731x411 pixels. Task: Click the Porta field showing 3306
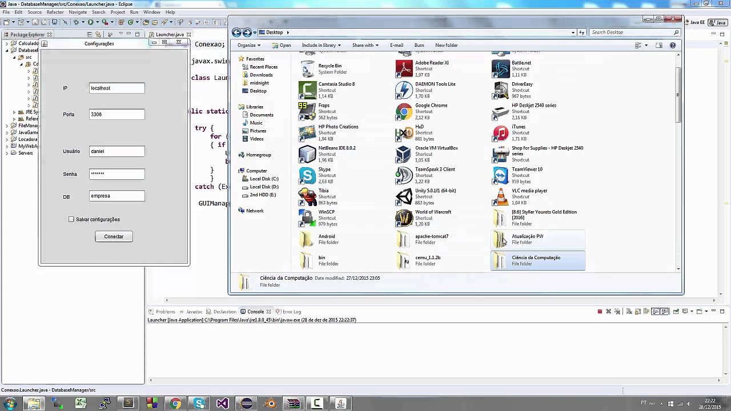click(x=117, y=114)
